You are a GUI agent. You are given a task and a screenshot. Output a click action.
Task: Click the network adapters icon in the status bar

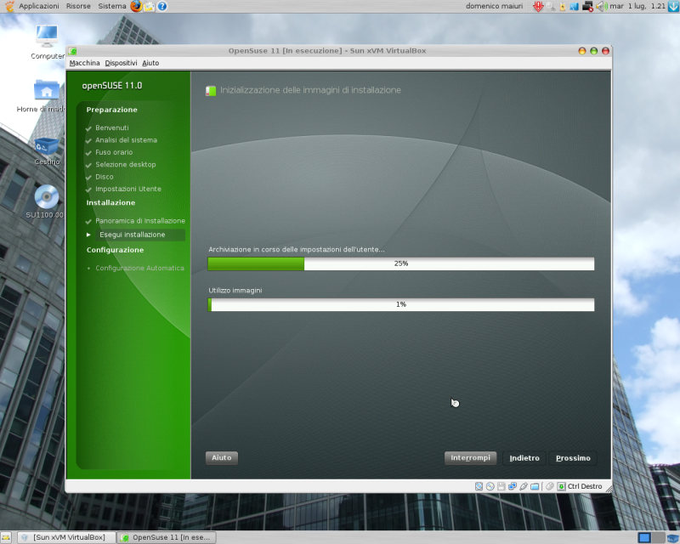tap(513, 486)
